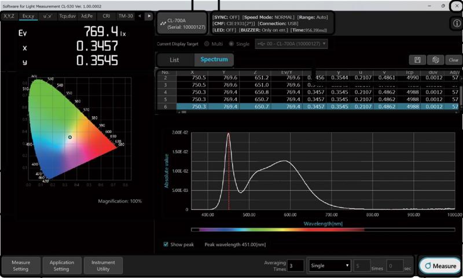Open Instrument Utility
The height and width of the screenshot is (278, 463).
(103, 265)
